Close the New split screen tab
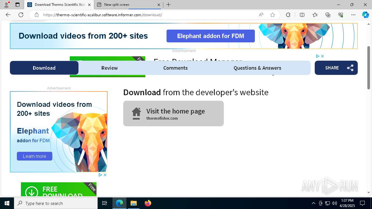 (159, 5)
